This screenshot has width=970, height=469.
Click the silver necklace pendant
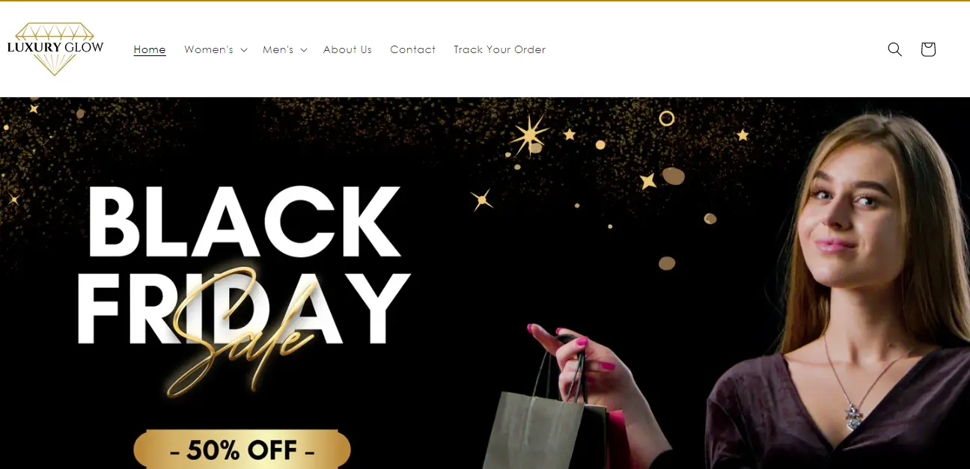(852, 414)
